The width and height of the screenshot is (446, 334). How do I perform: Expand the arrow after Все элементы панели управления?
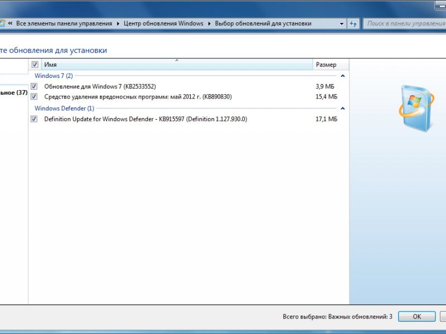[118, 23]
